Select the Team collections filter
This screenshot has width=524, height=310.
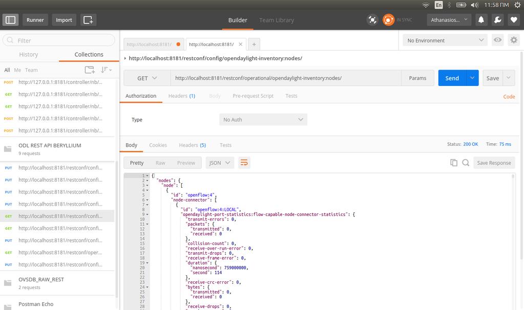(x=31, y=70)
